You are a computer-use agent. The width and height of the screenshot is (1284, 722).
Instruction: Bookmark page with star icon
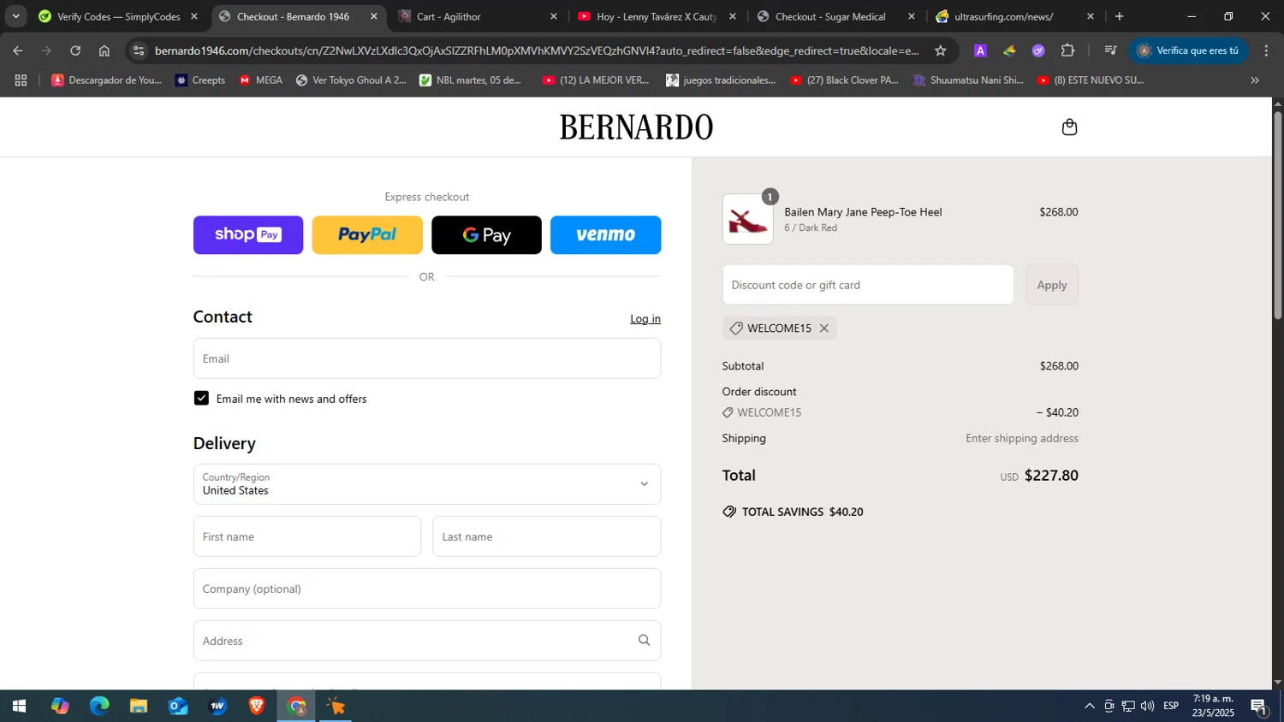(x=940, y=50)
